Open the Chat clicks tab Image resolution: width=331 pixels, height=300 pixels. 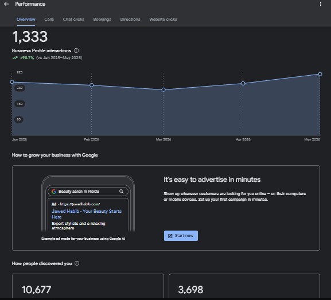click(73, 19)
